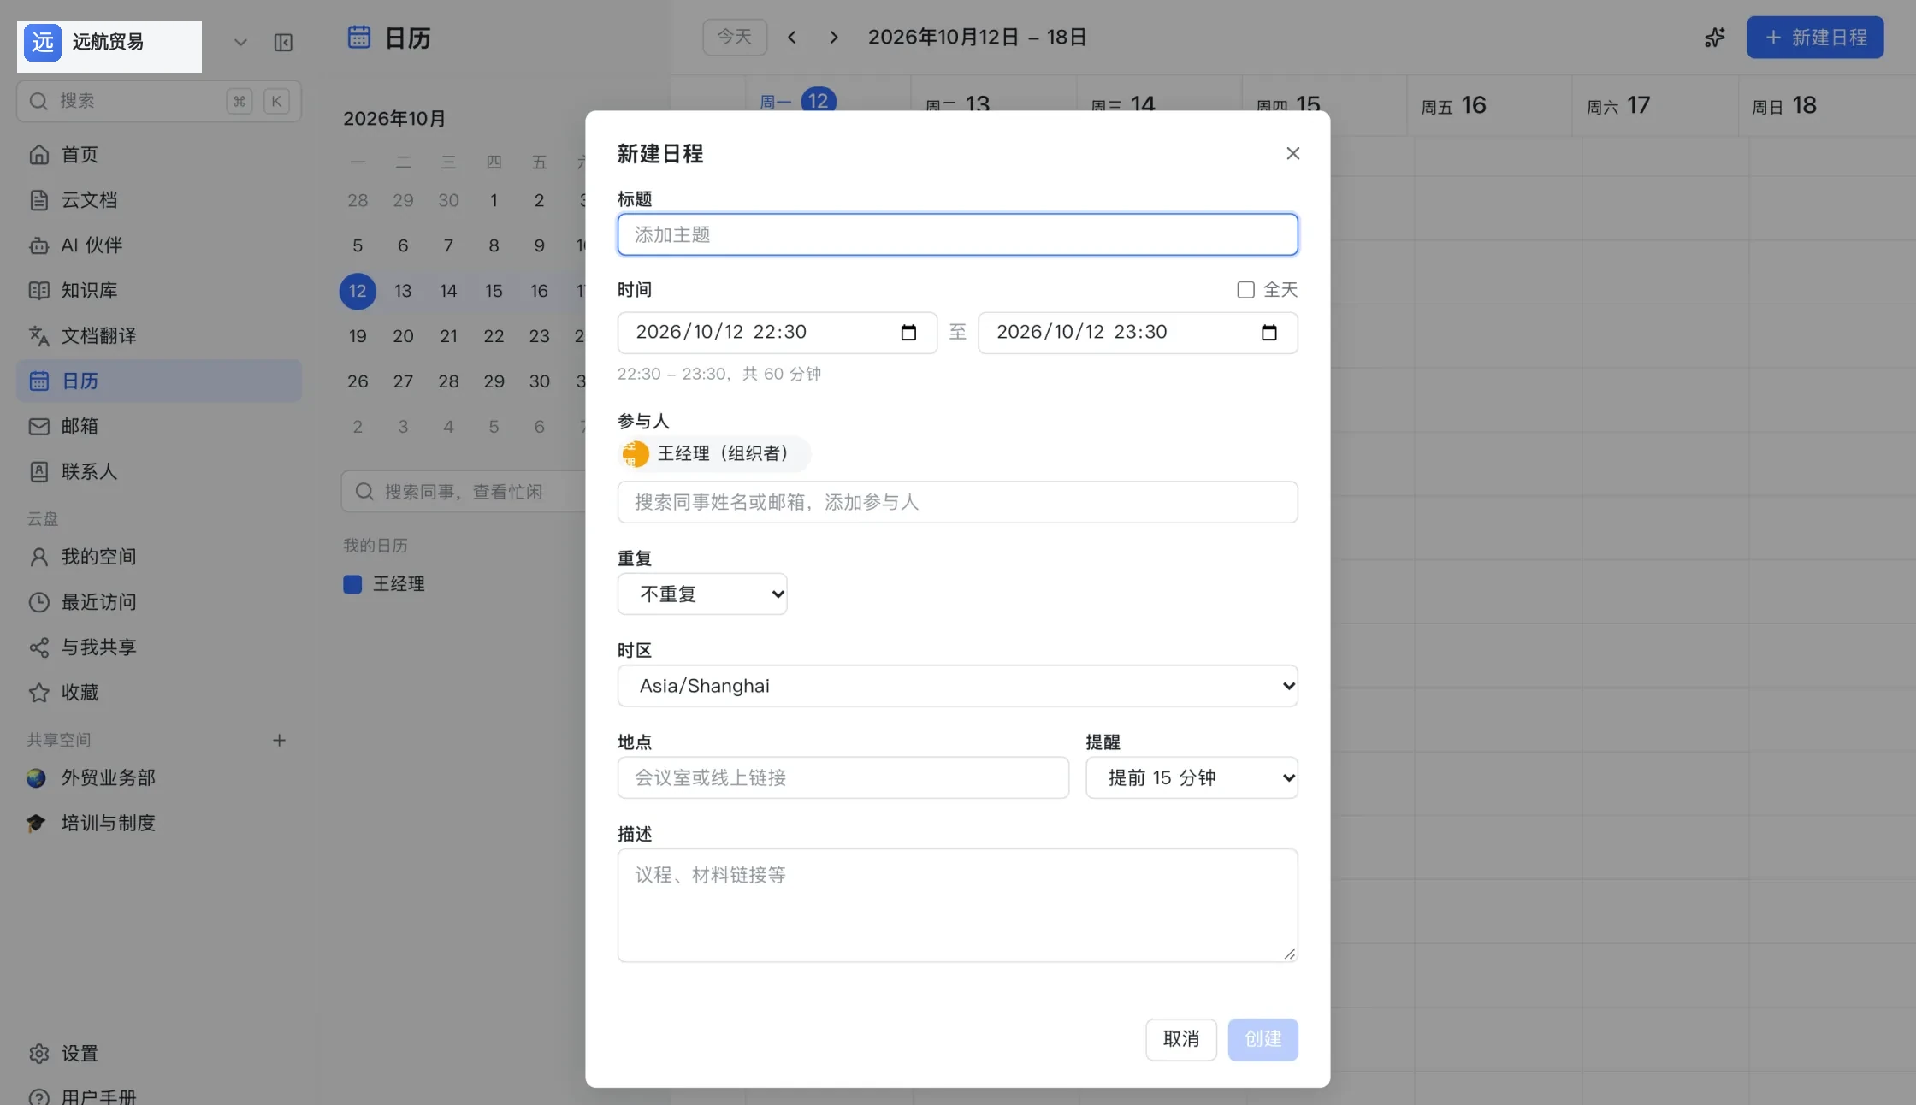Viewport: 1916px width, 1105px height.
Task: Open the 提前 15 分钟 reminder dropdown
Action: [x=1192, y=778]
